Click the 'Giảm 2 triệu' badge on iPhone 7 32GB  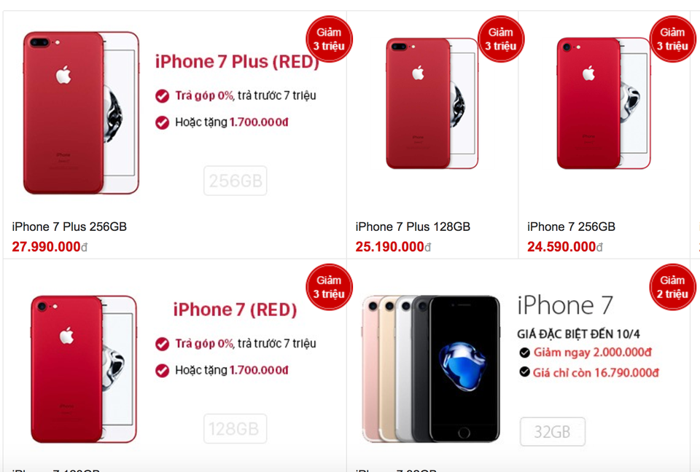[x=672, y=287]
